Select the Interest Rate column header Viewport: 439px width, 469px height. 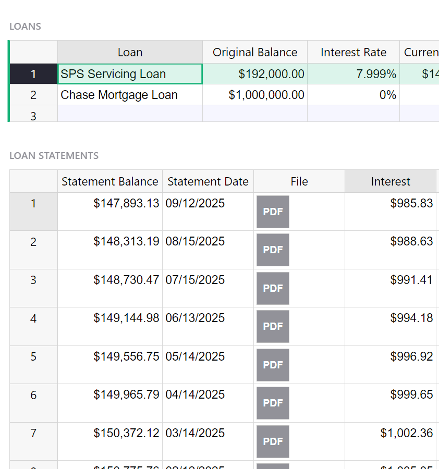[x=353, y=52]
